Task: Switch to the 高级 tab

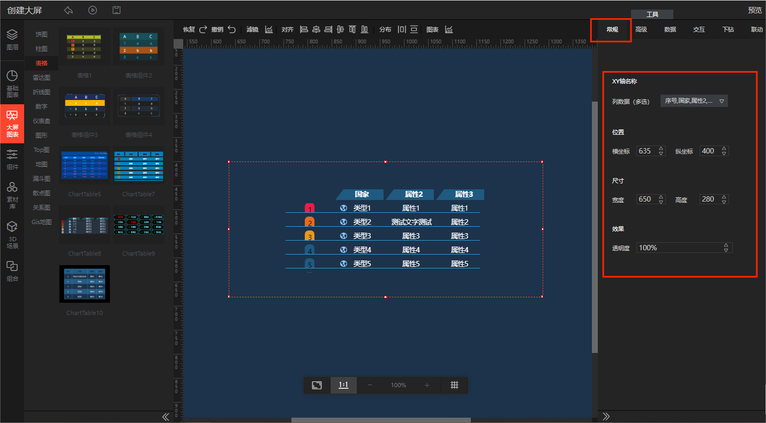Action: [641, 29]
